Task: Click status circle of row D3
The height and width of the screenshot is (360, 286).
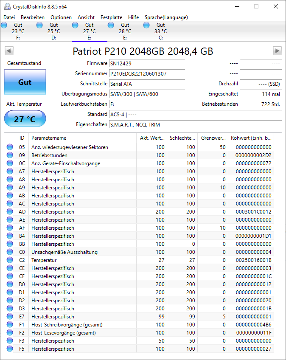Action: pos(10,308)
